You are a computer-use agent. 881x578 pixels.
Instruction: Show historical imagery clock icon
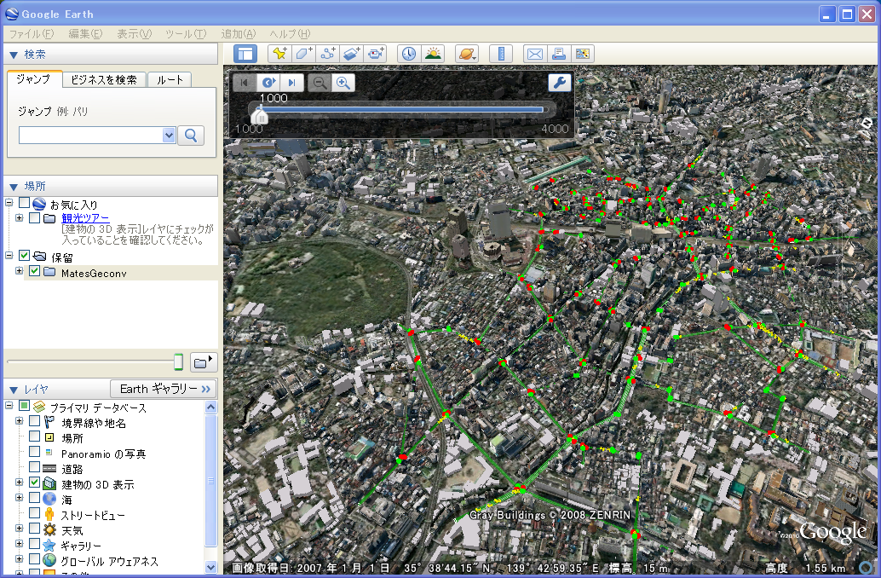click(409, 54)
